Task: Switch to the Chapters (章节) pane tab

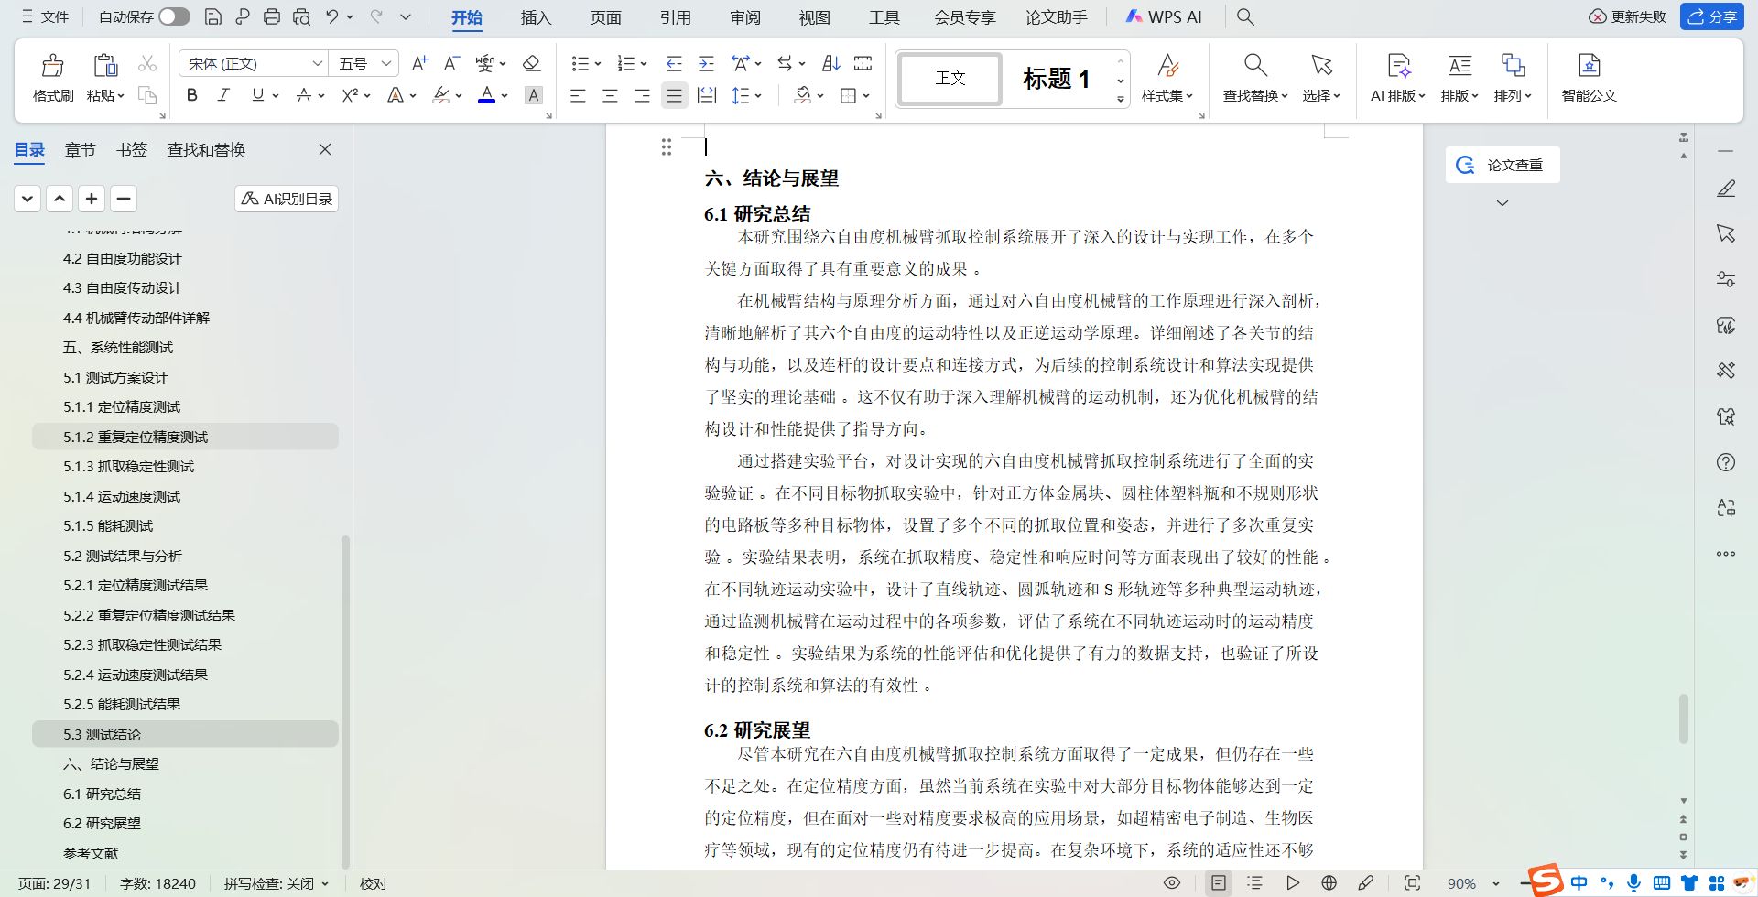Action: pyautogui.click(x=81, y=149)
